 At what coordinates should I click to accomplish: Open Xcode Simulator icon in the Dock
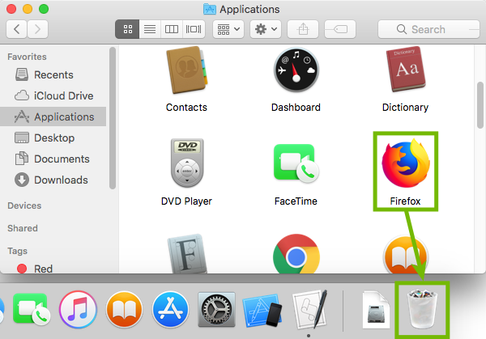(x=262, y=310)
